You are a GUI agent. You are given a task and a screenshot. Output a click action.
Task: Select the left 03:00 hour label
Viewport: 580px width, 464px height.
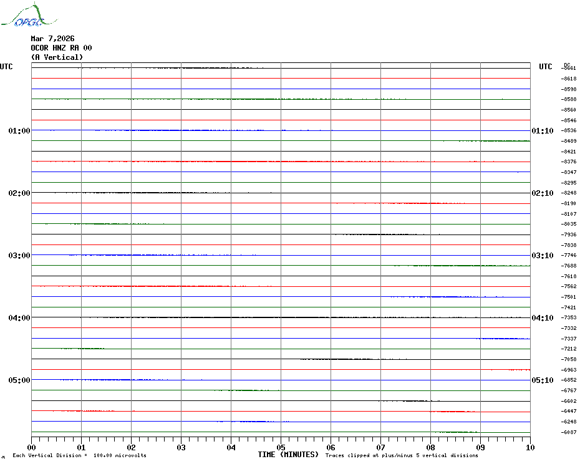point(19,256)
